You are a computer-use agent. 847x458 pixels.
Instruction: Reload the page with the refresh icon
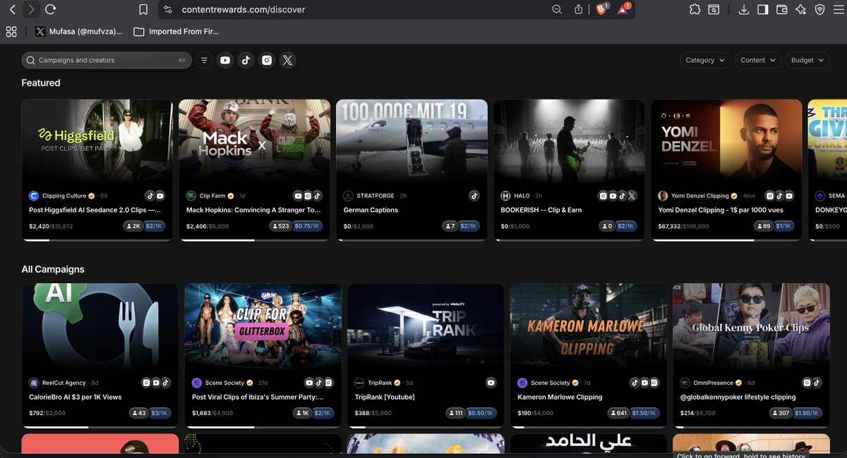50,9
